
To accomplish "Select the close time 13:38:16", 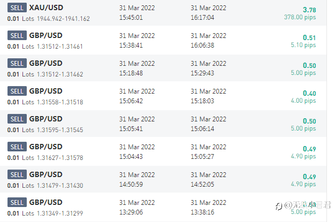I will [x=202, y=212].
